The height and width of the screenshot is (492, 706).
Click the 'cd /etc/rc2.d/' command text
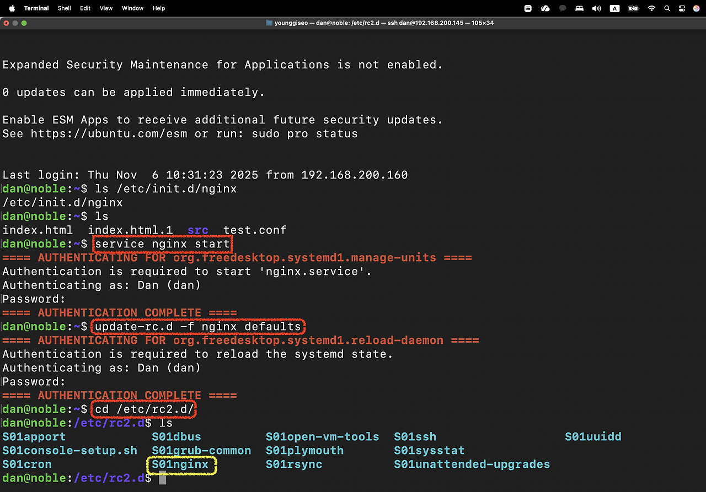[x=145, y=409]
